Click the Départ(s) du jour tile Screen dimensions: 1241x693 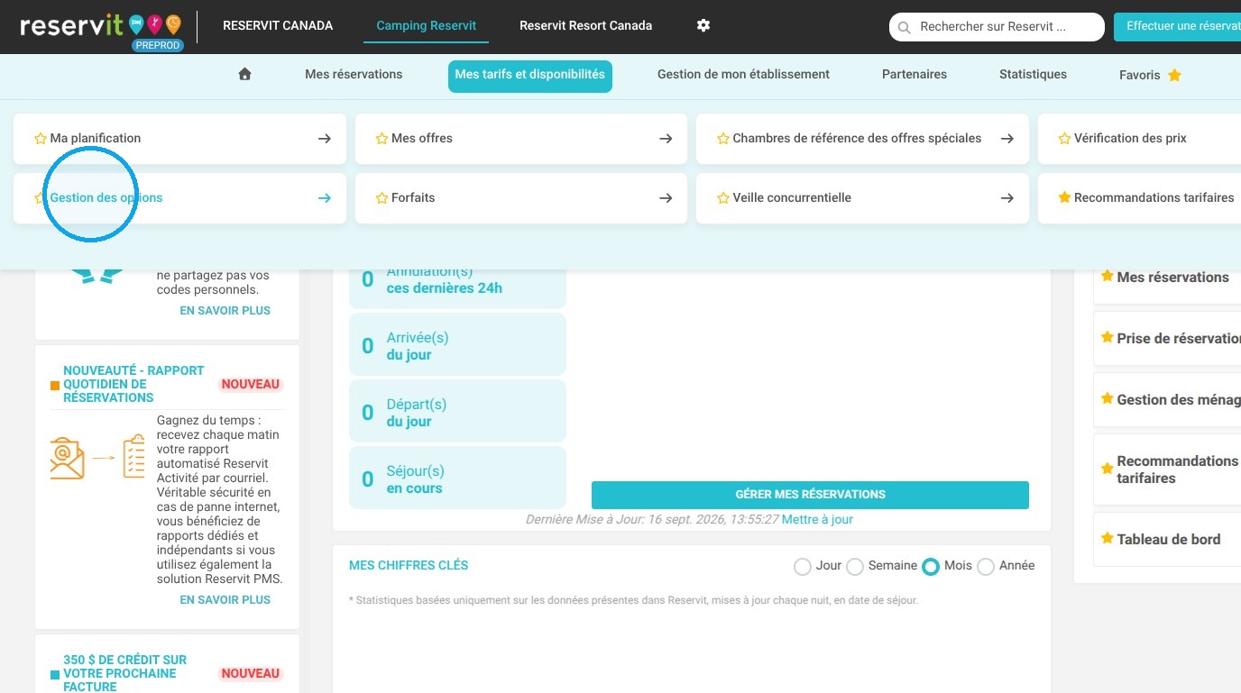457,413
